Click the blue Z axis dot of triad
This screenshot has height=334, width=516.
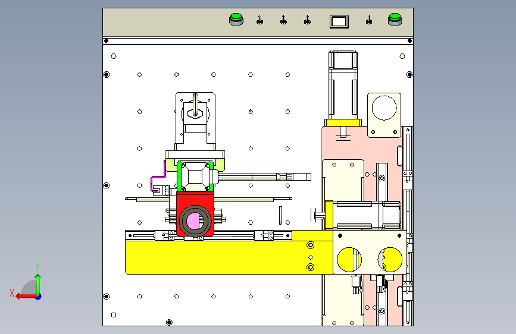(39, 297)
